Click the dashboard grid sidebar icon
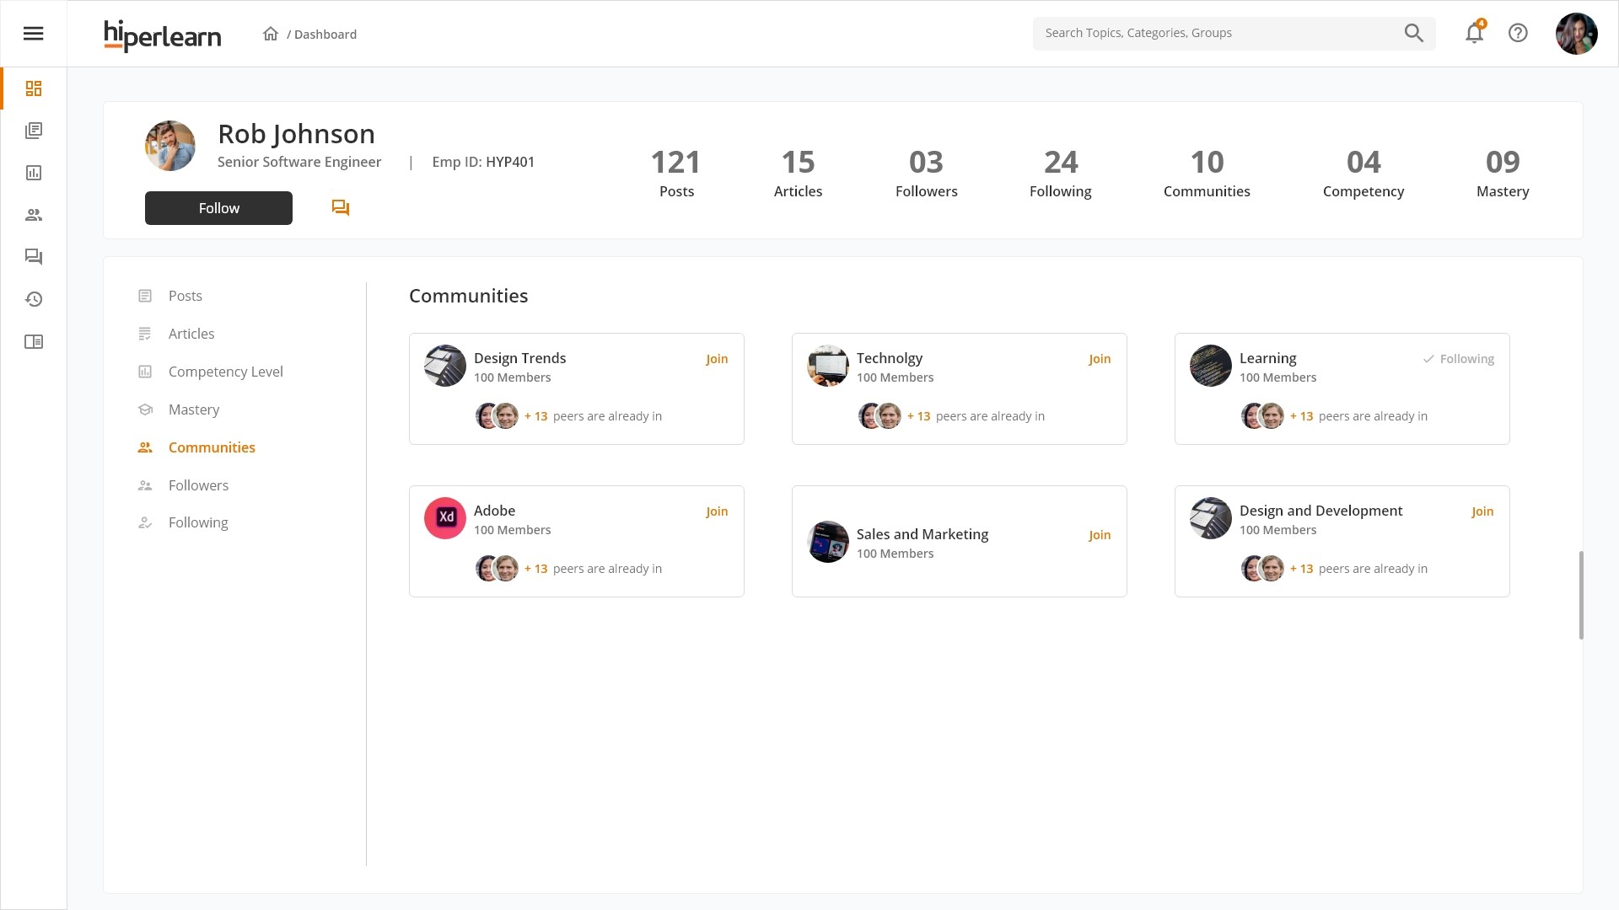The image size is (1619, 910). click(34, 88)
